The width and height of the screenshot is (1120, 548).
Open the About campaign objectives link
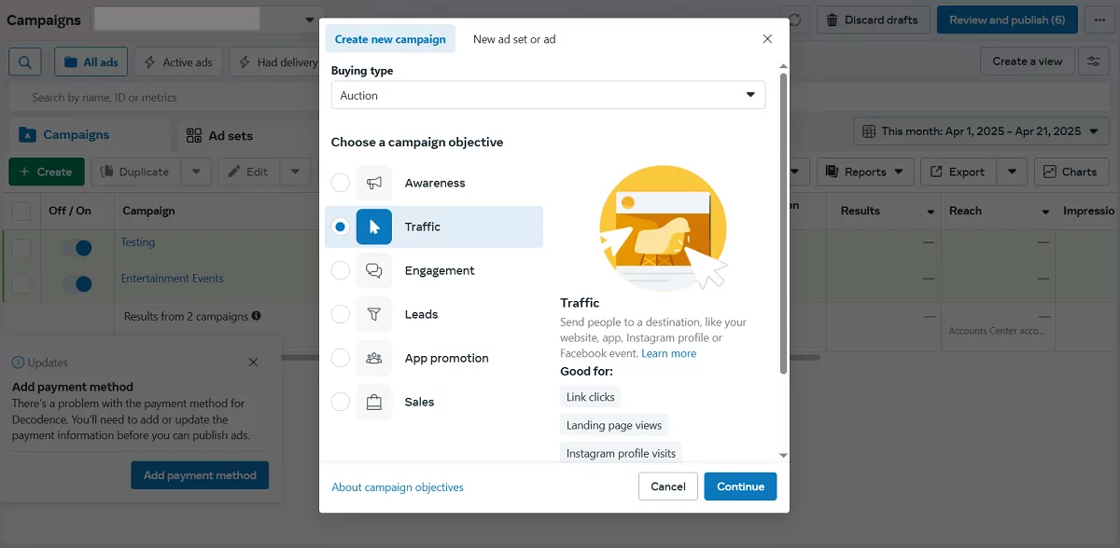click(x=398, y=487)
